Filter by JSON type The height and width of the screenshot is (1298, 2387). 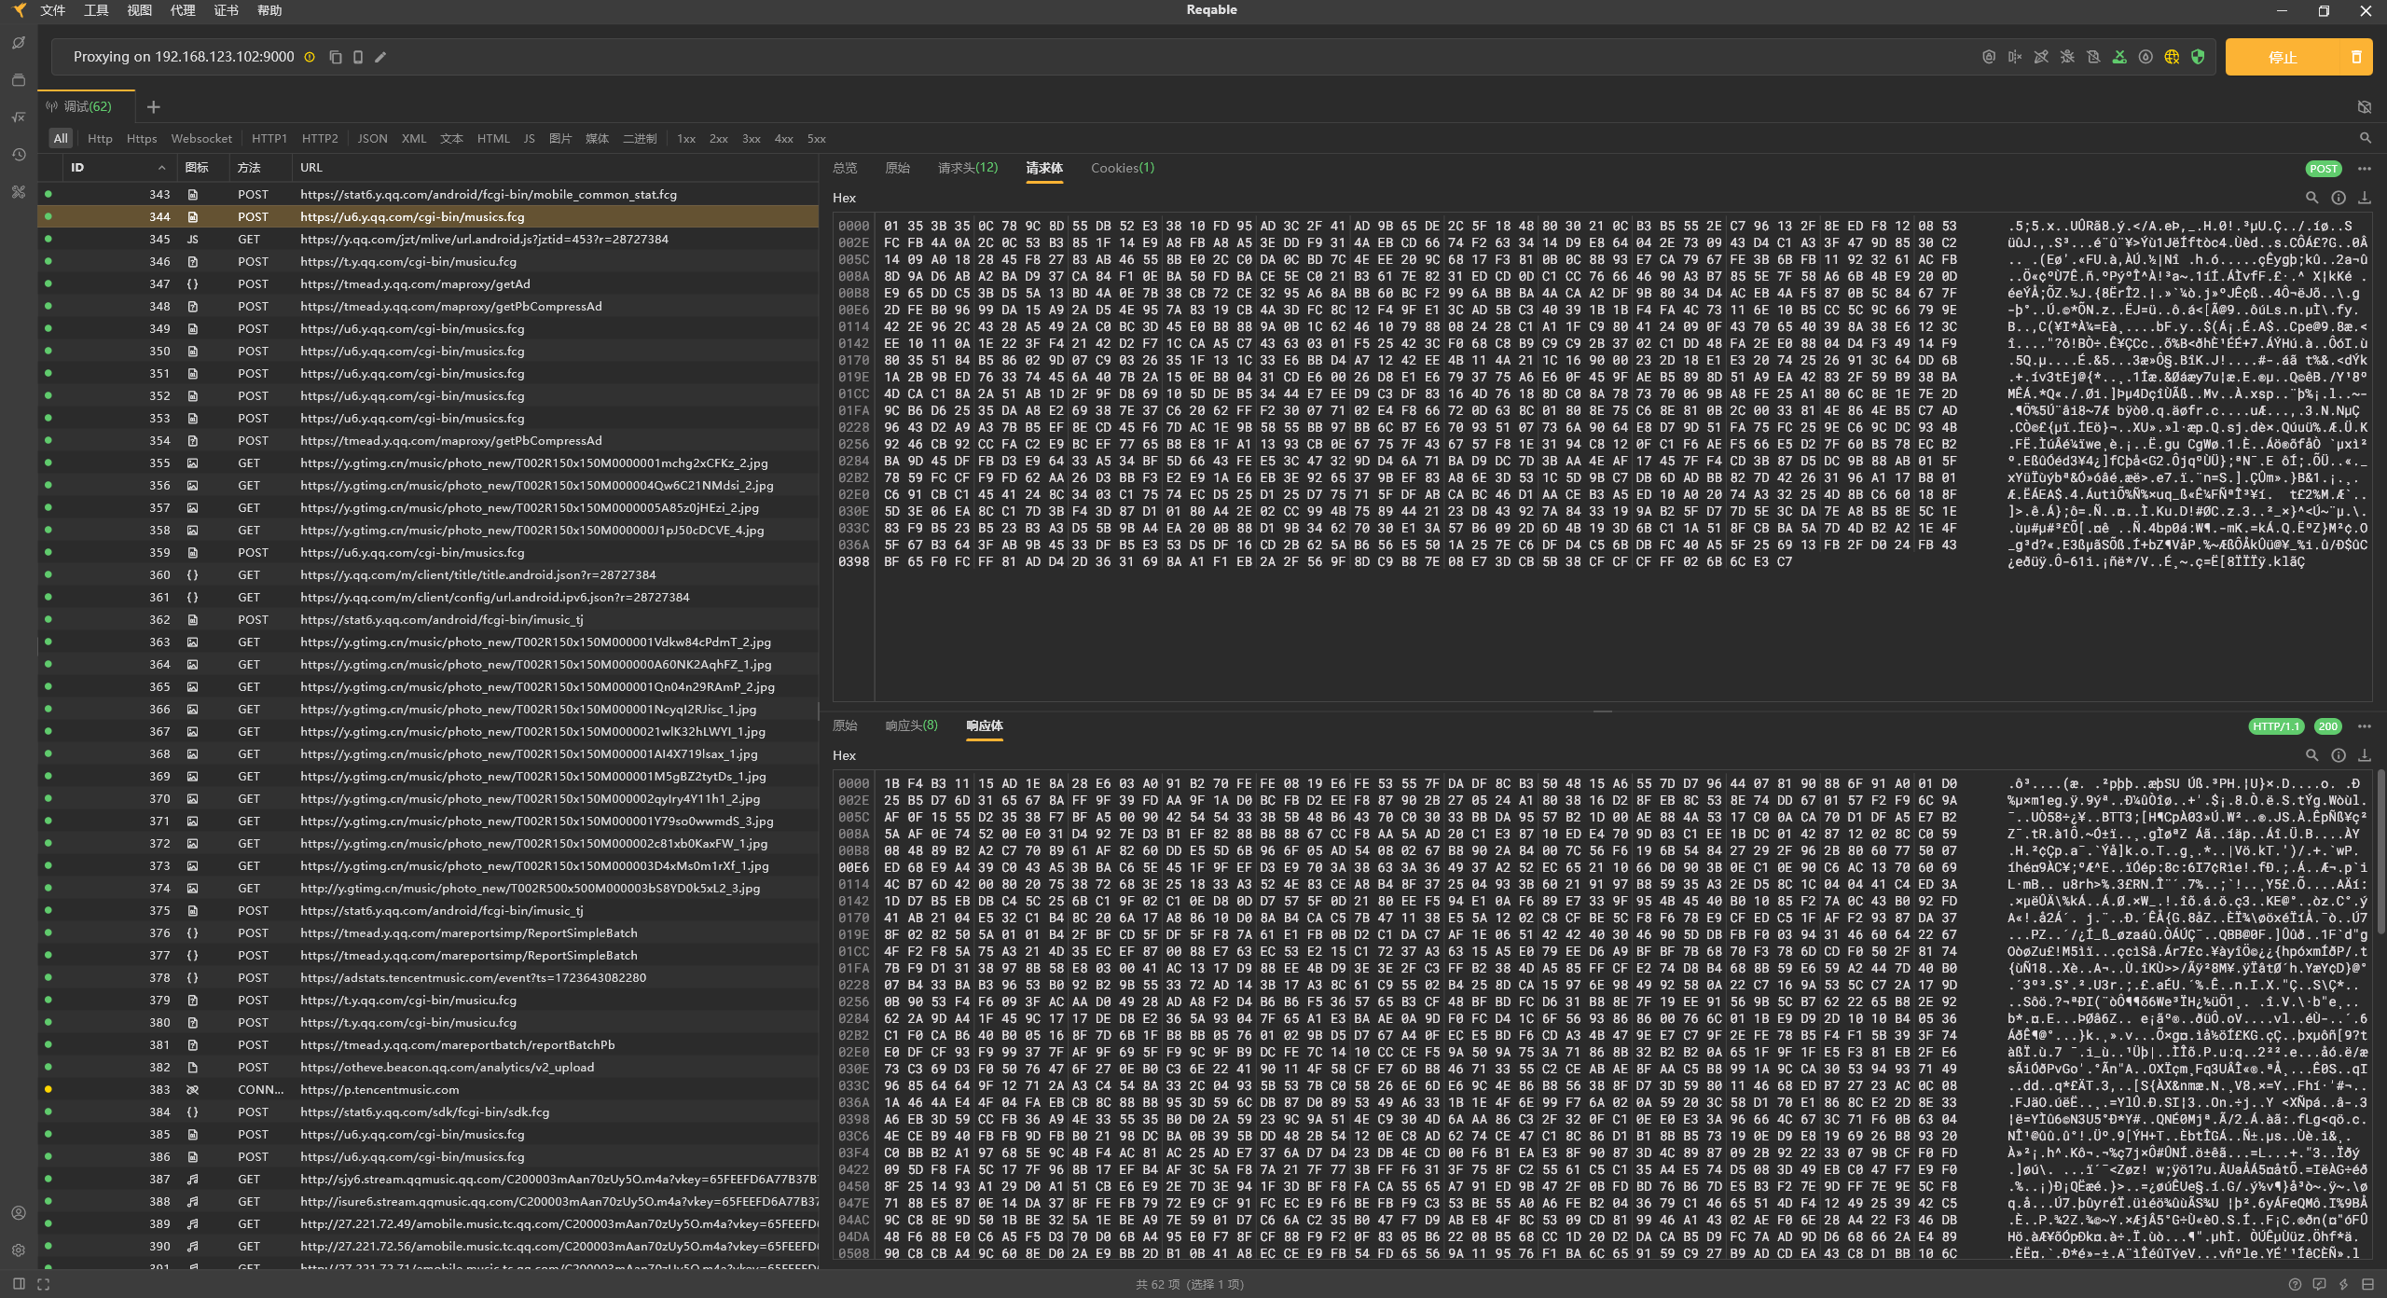point(372,138)
